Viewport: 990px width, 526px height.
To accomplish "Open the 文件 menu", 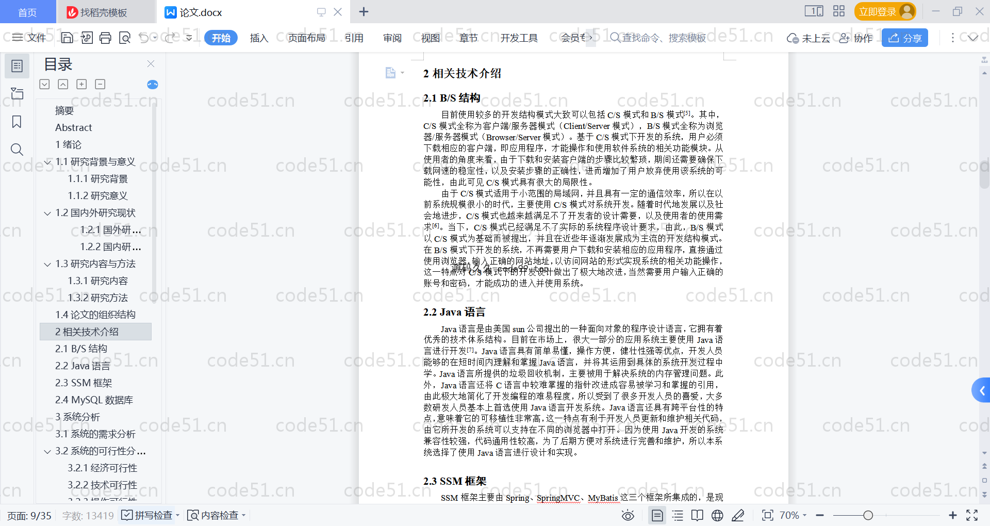I will (29, 38).
